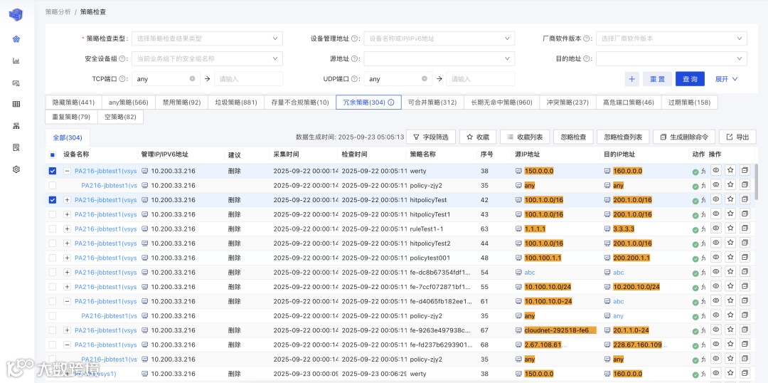768x383 pixels.
Task: View details eye icon for policytest001 row
Action: click(x=716, y=258)
